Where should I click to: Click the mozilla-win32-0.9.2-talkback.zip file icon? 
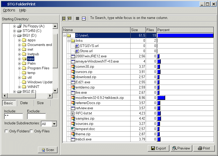[73, 98]
